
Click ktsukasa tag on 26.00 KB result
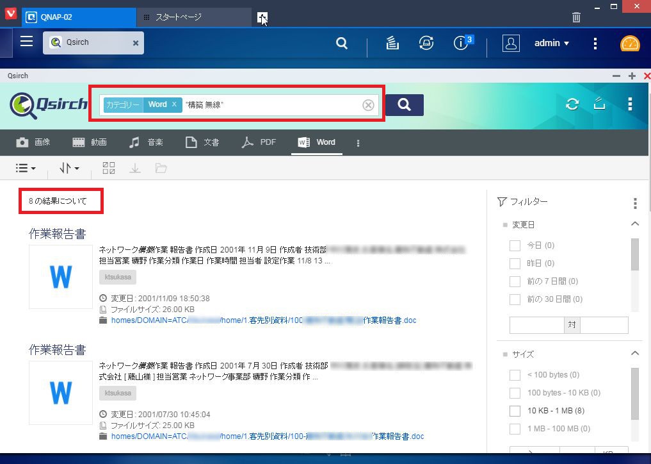coord(118,277)
